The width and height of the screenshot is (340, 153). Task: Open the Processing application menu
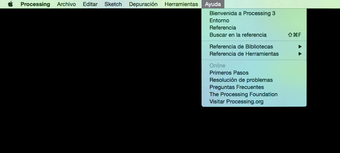[35, 4]
